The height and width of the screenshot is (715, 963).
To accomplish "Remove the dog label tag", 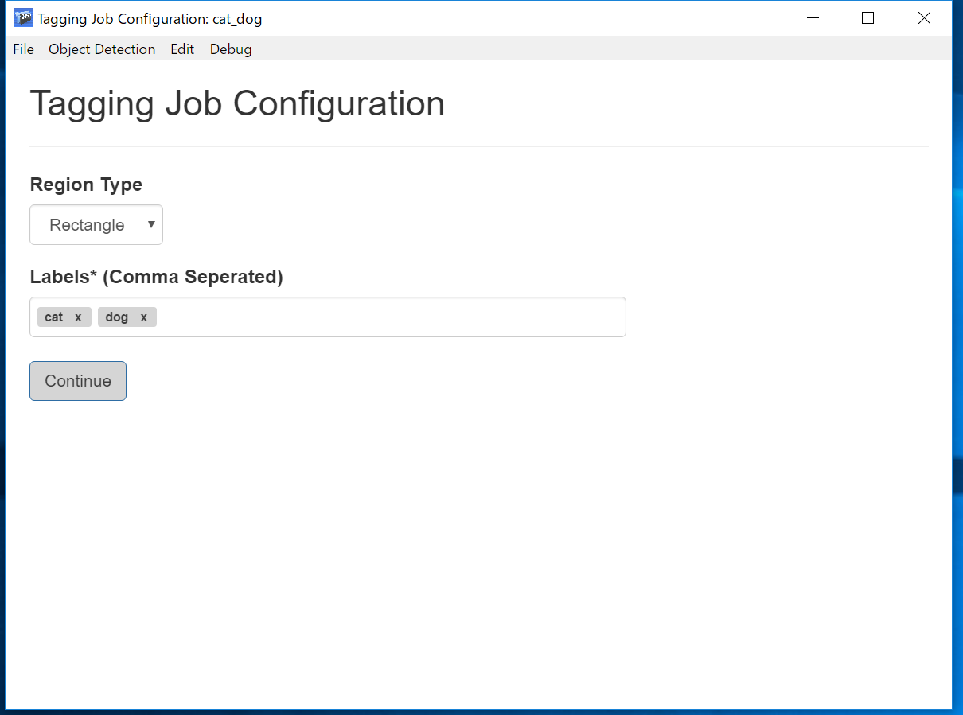I will coord(144,317).
